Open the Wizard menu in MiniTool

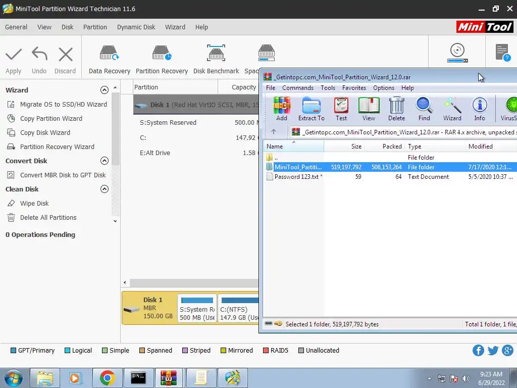[x=175, y=27]
